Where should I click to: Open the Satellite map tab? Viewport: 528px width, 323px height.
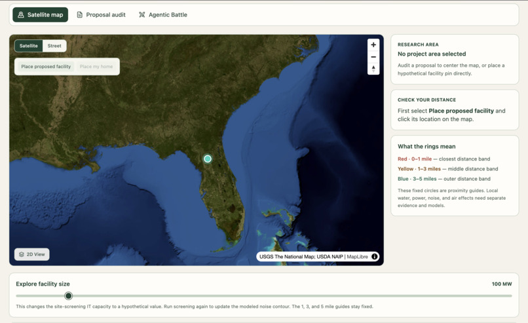click(x=41, y=15)
